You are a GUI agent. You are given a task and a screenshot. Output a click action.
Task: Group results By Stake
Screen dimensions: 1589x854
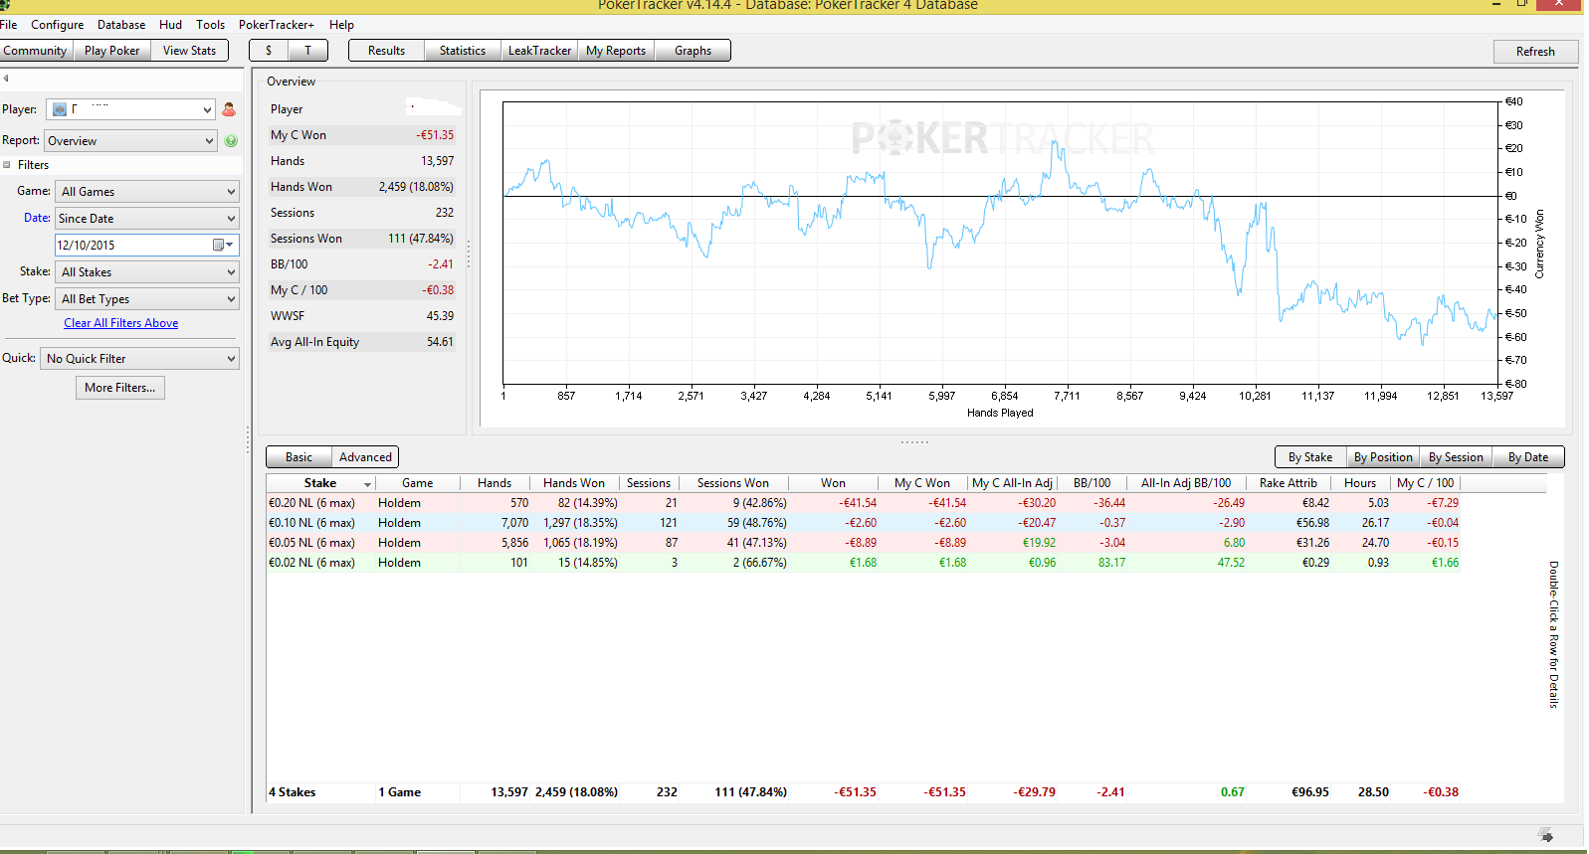[x=1310, y=457]
